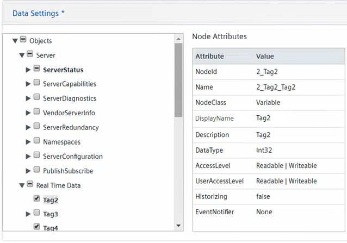
Task: Uncheck the Tag4 checkbox
Action: (x=36, y=227)
